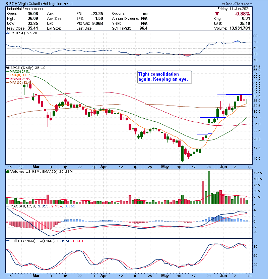Click the MA(50) 24.95 legend entry
The width and height of the screenshot is (268, 279).
pyautogui.click(x=18, y=79)
